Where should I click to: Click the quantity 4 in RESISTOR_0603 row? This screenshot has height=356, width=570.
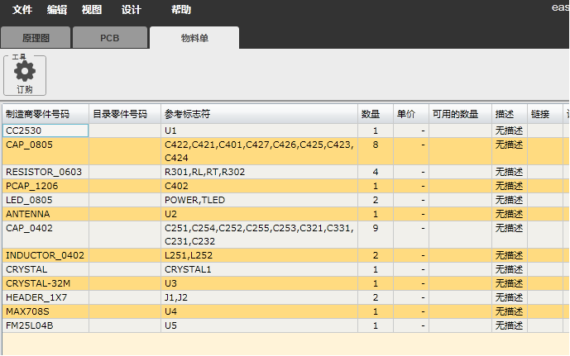coord(376,172)
